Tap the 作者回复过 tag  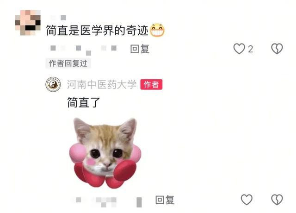tap(68, 63)
